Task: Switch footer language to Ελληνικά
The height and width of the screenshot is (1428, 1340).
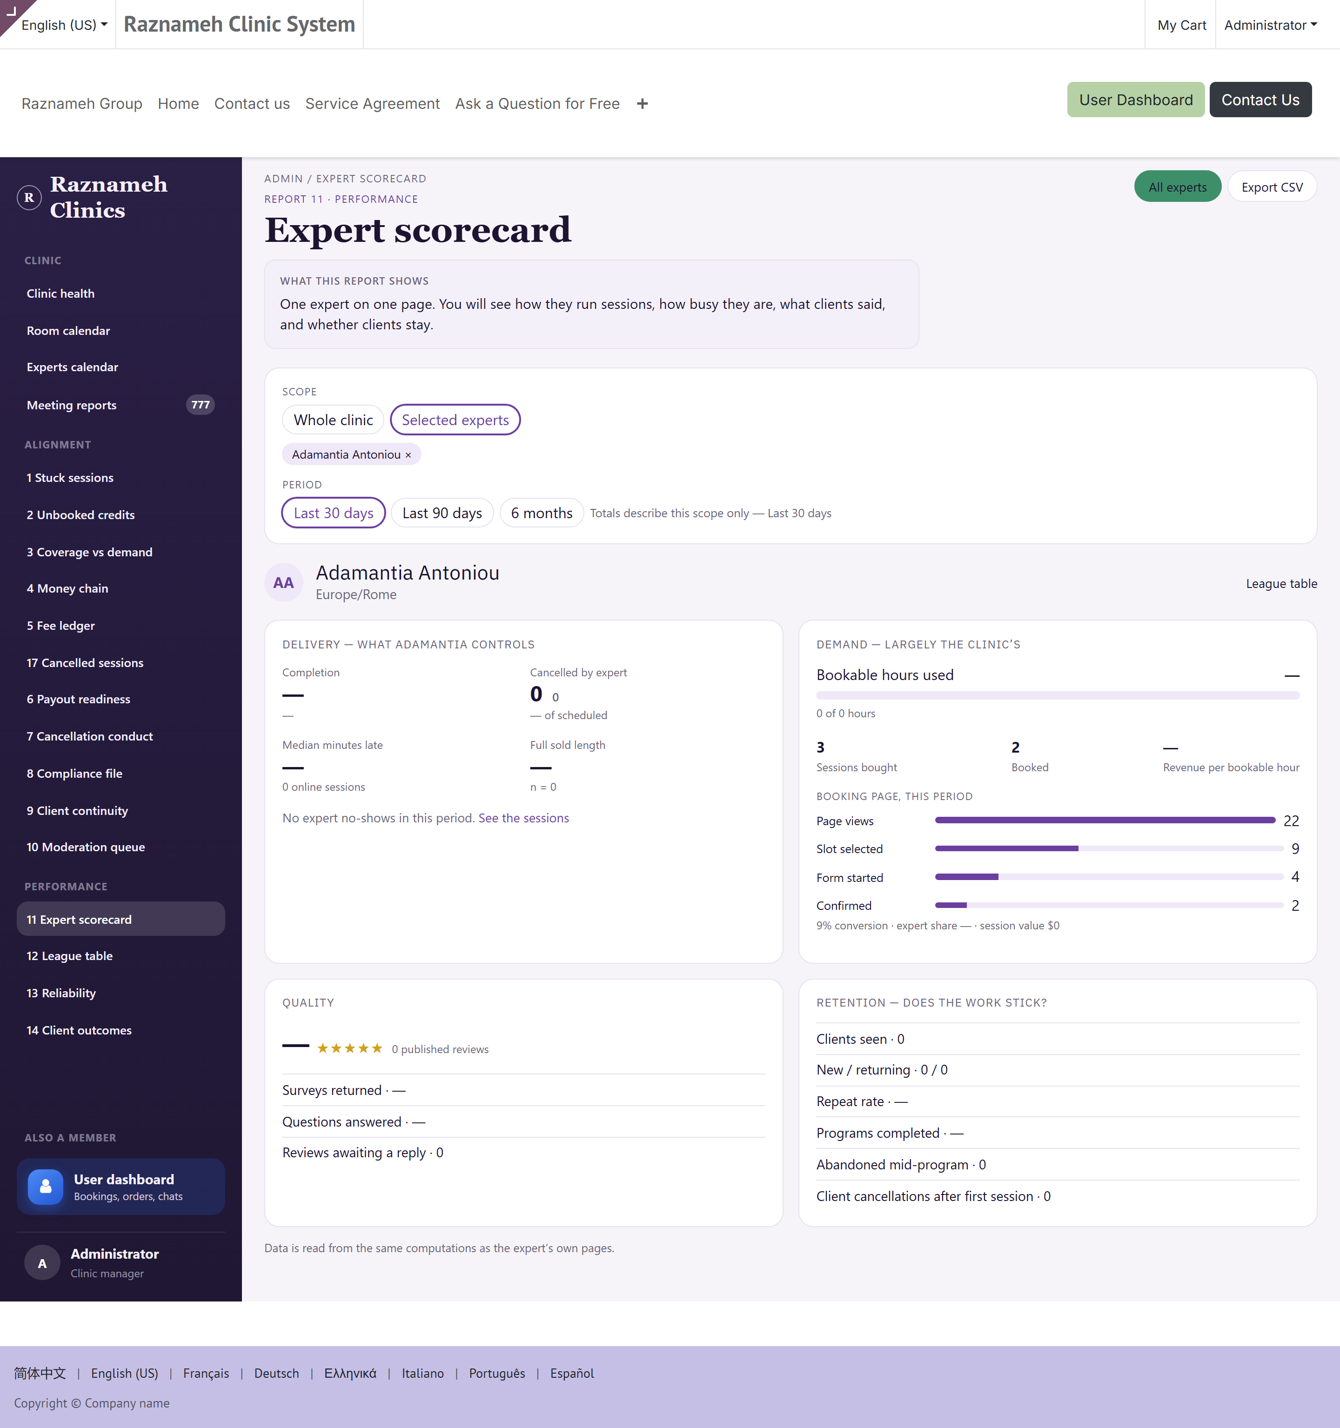Action: [x=350, y=1373]
